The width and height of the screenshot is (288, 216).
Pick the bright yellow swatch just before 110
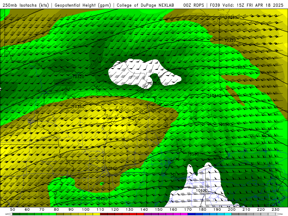tap(96, 214)
